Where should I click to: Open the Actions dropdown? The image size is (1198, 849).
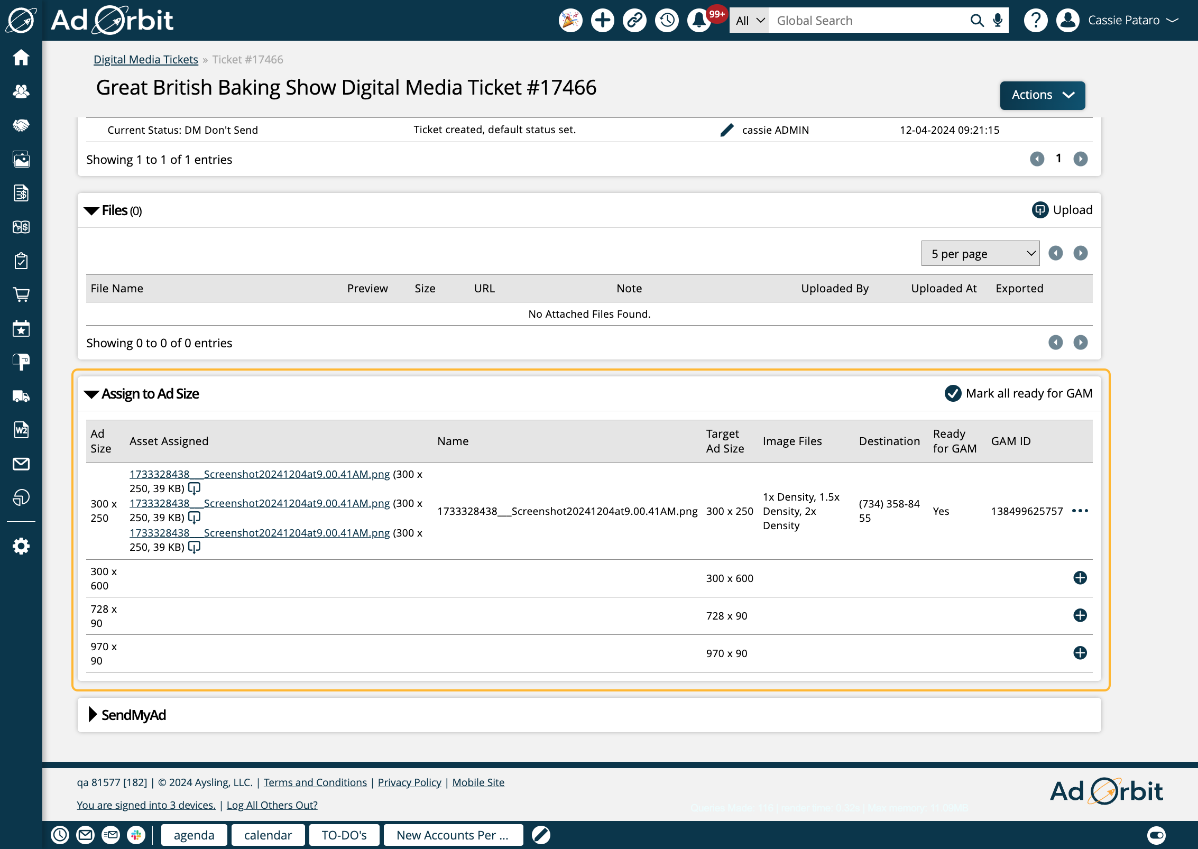pyautogui.click(x=1042, y=95)
